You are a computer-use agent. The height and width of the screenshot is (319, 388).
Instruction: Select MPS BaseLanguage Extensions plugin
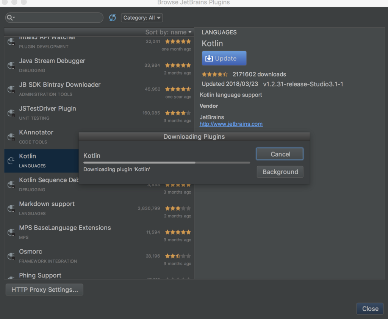click(x=99, y=232)
